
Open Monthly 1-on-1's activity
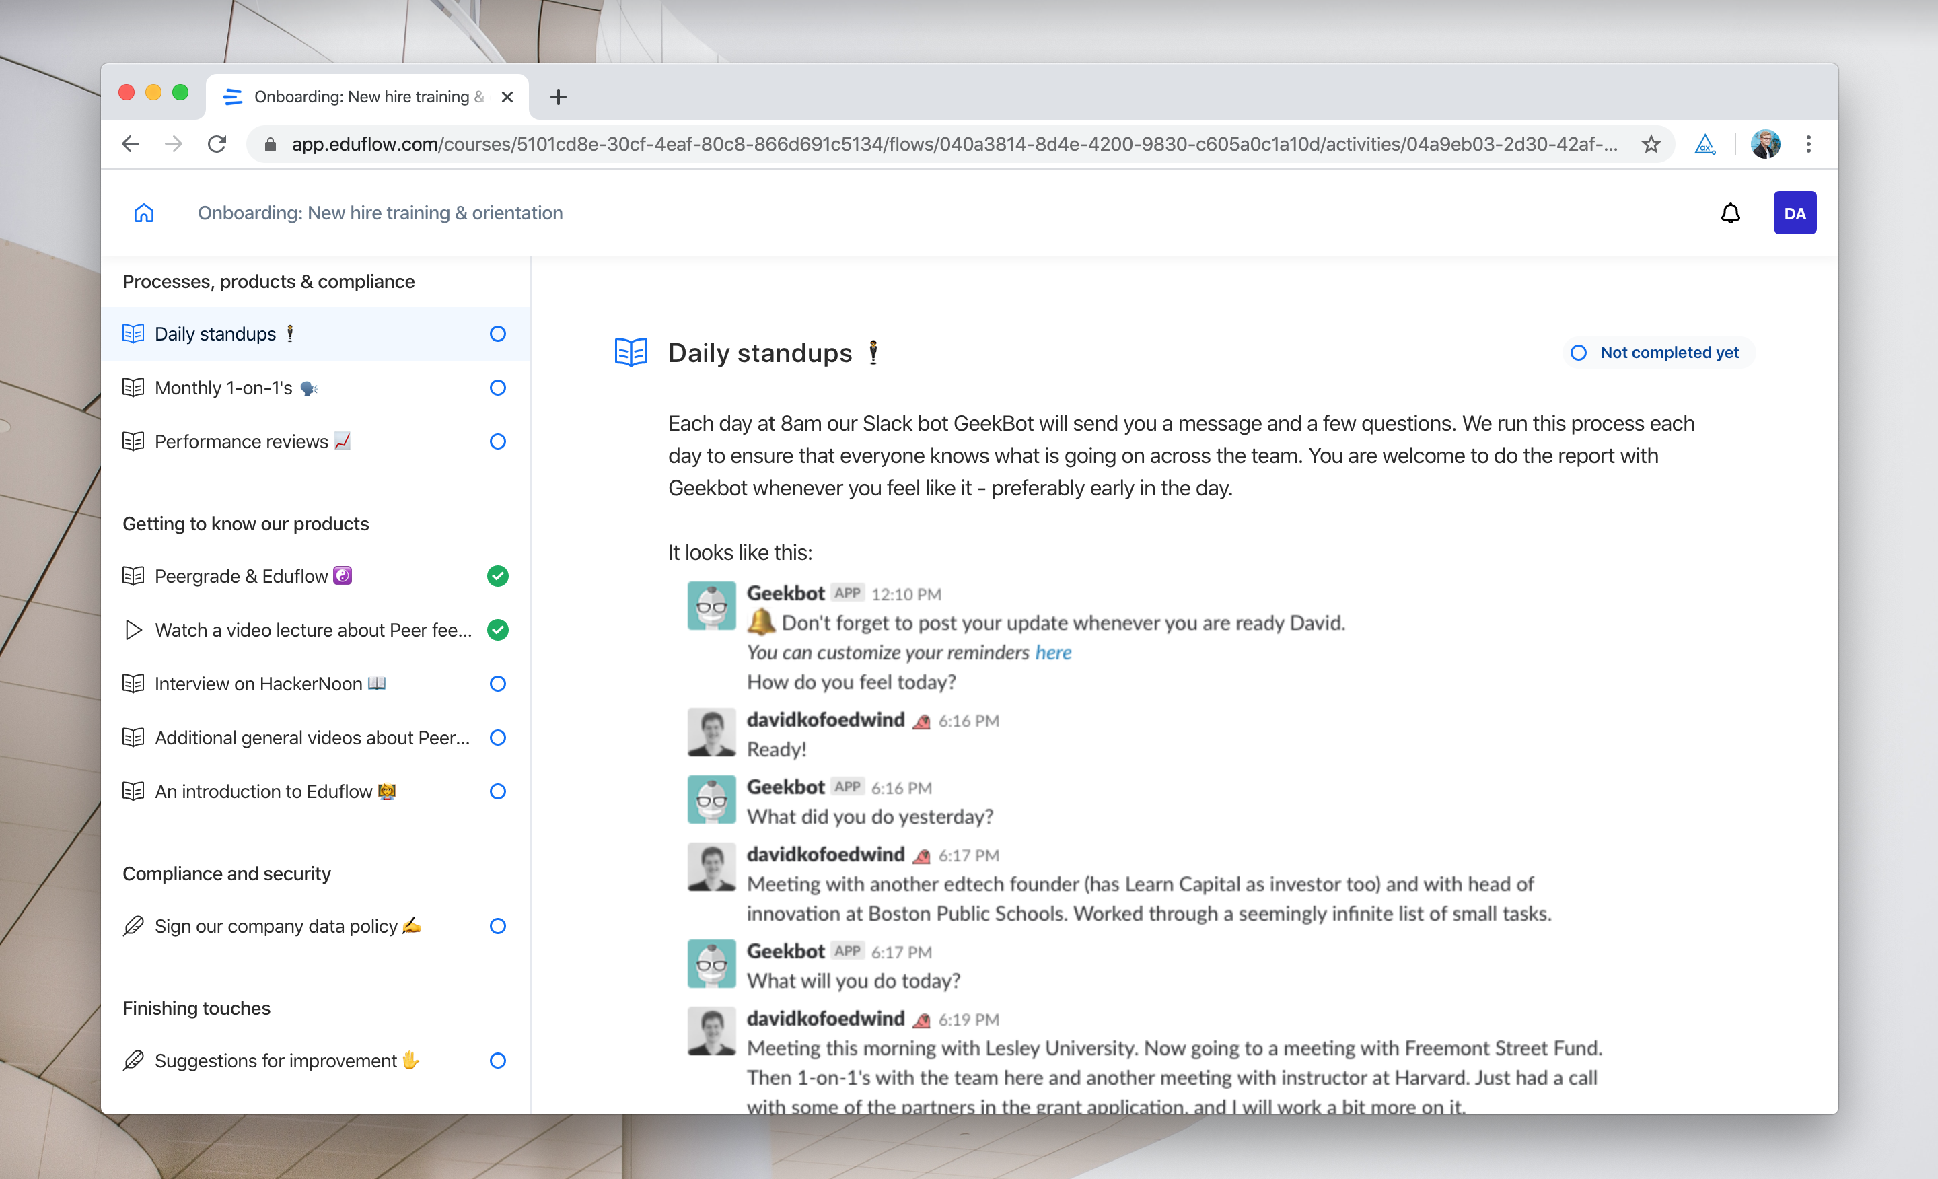coord(315,388)
